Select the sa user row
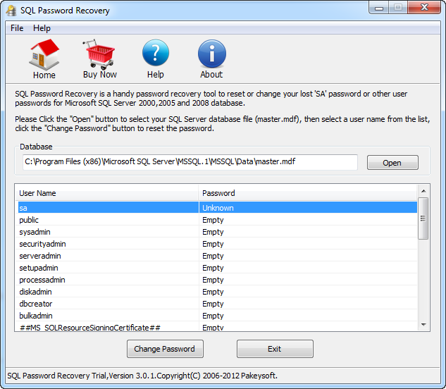This screenshot has width=446, height=389. pyautogui.click(x=218, y=207)
